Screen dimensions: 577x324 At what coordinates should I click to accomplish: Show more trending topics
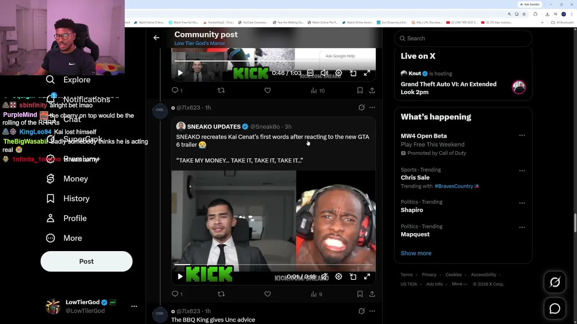pyautogui.click(x=416, y=253)
